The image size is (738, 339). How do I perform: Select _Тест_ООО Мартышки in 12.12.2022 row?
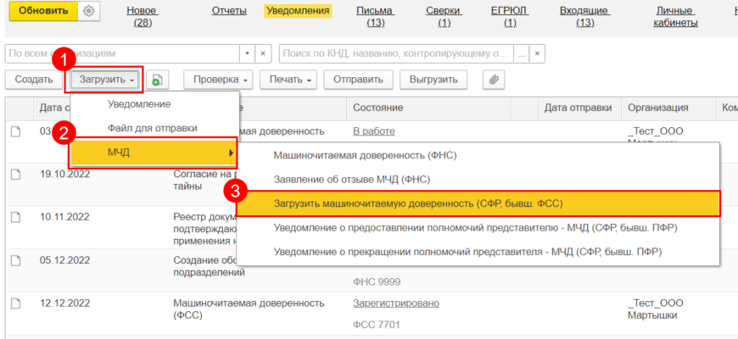tap(655, 309)
